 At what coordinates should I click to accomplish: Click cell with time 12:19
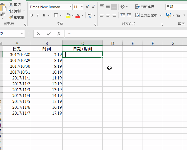(x=47, y=84)
